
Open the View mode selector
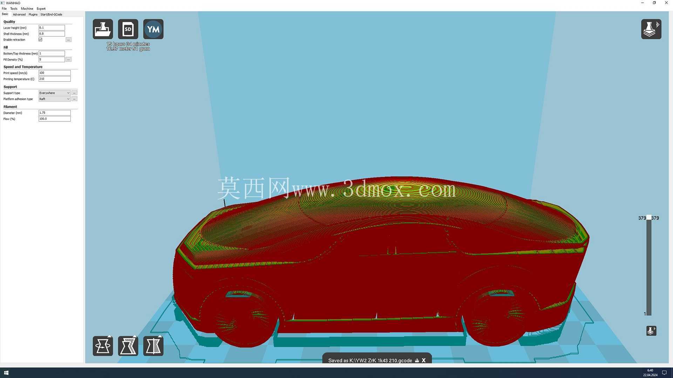coord(651,29)
